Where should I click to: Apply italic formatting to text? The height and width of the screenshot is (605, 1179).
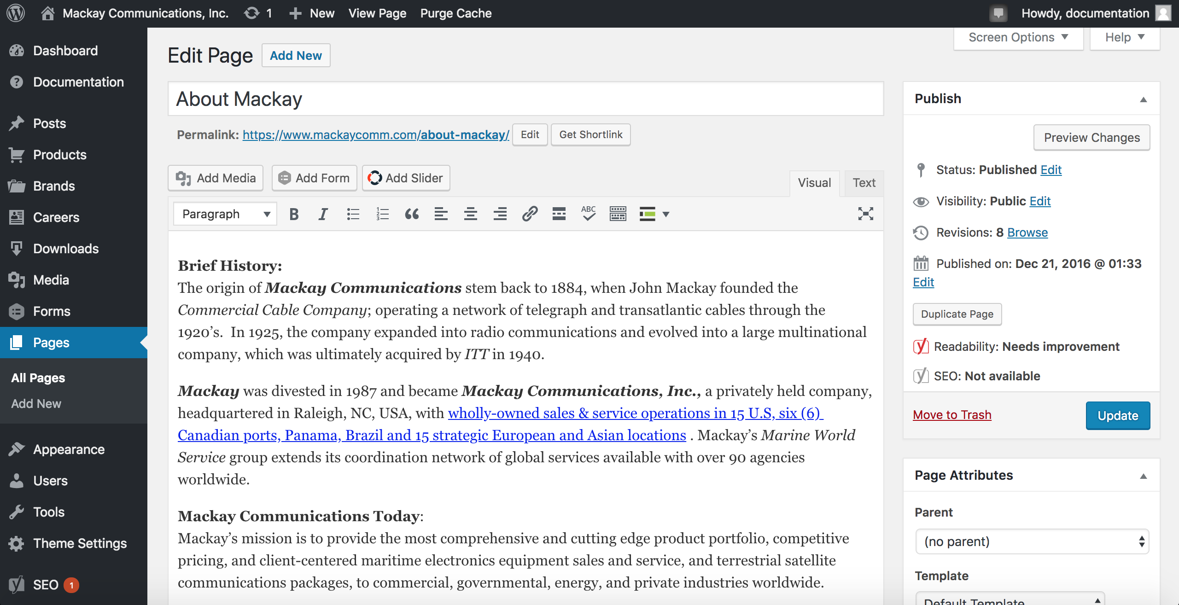tap(323, 214)
